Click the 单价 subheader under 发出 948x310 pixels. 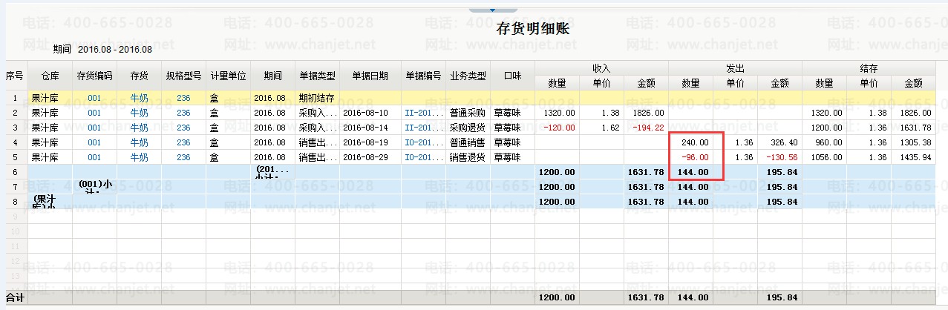click(x=735, y=83)
